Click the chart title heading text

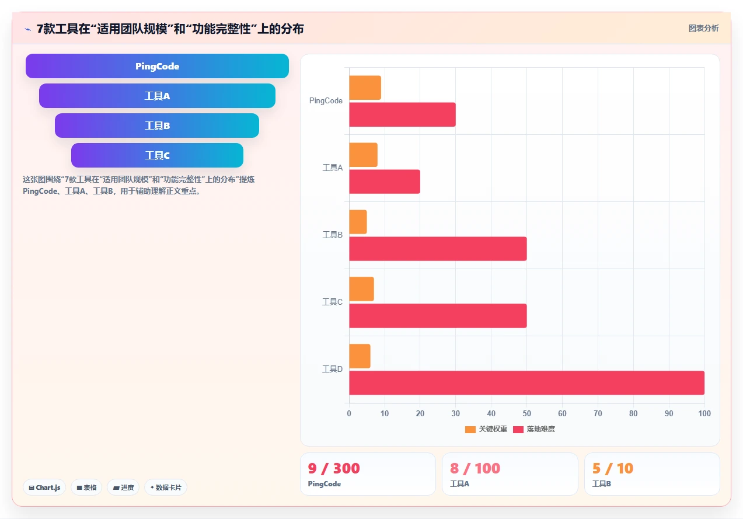point(170,29)
